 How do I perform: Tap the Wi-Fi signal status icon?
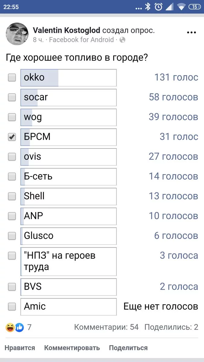181,7
